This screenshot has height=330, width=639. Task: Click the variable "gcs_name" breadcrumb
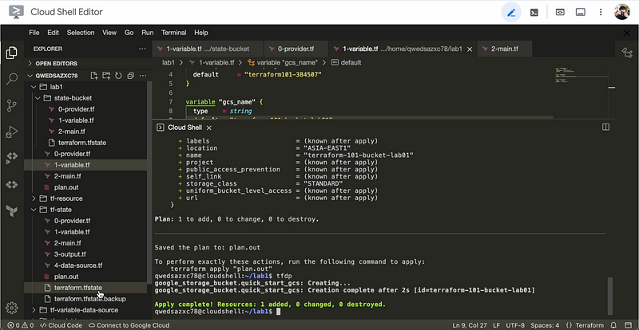[x=284, y=63]
